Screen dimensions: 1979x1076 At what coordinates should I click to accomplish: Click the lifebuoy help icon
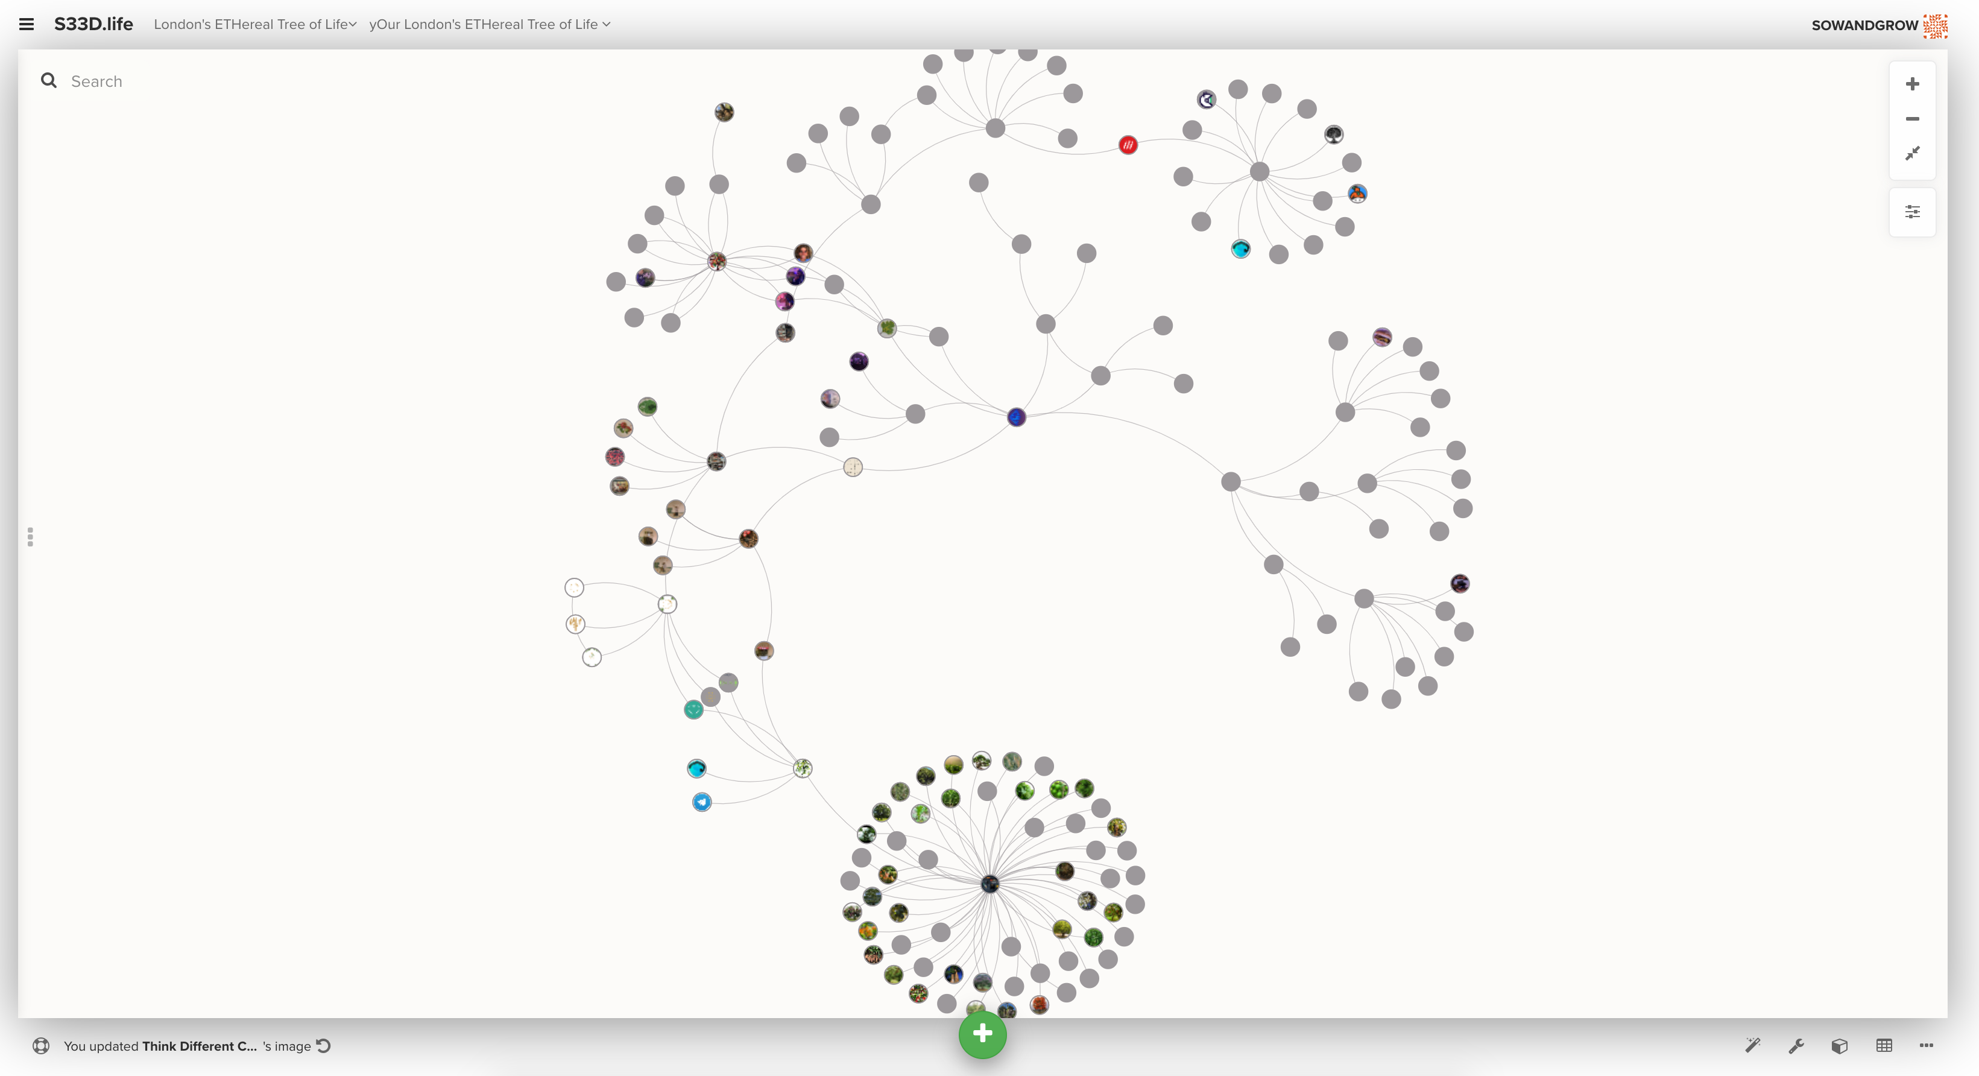(41, 1046)
